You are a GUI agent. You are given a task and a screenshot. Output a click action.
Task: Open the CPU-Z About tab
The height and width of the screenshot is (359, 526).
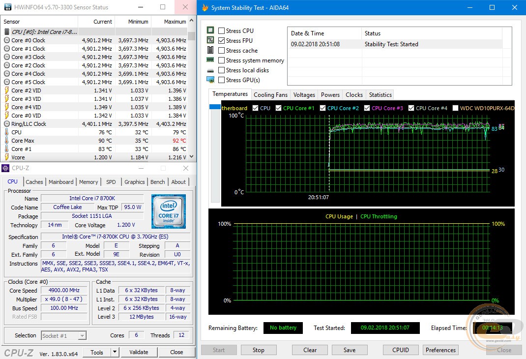[x=178, y=182]
